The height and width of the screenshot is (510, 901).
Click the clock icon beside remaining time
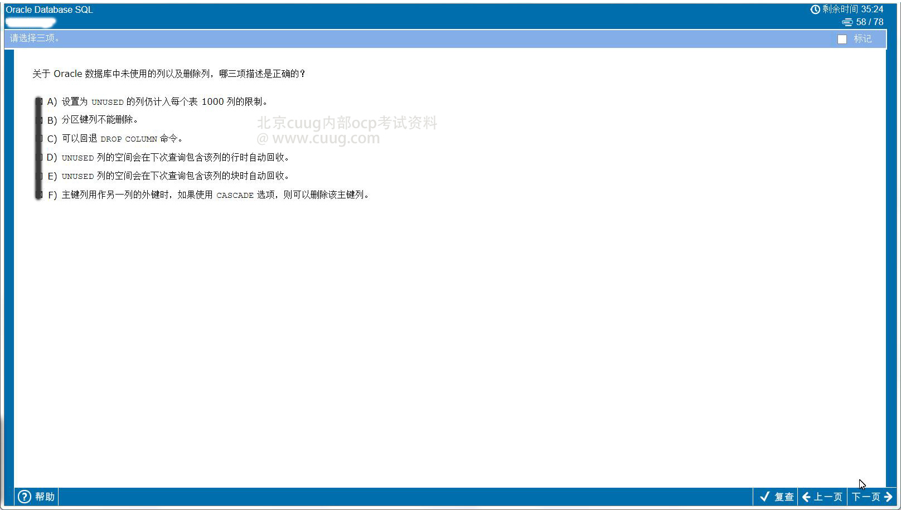pos(815,9)
